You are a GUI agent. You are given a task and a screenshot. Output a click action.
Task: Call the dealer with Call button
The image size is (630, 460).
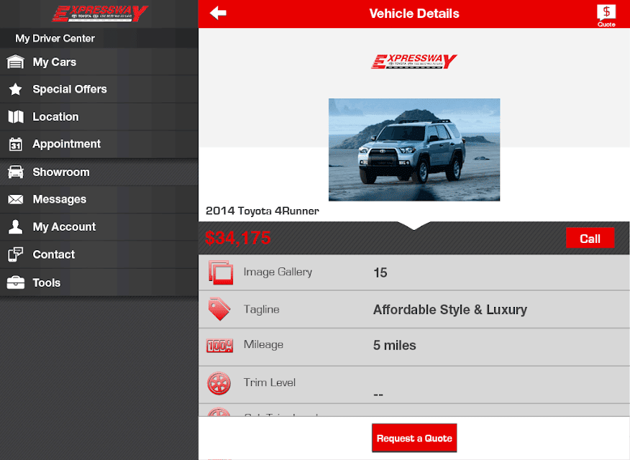pos(590,239)
